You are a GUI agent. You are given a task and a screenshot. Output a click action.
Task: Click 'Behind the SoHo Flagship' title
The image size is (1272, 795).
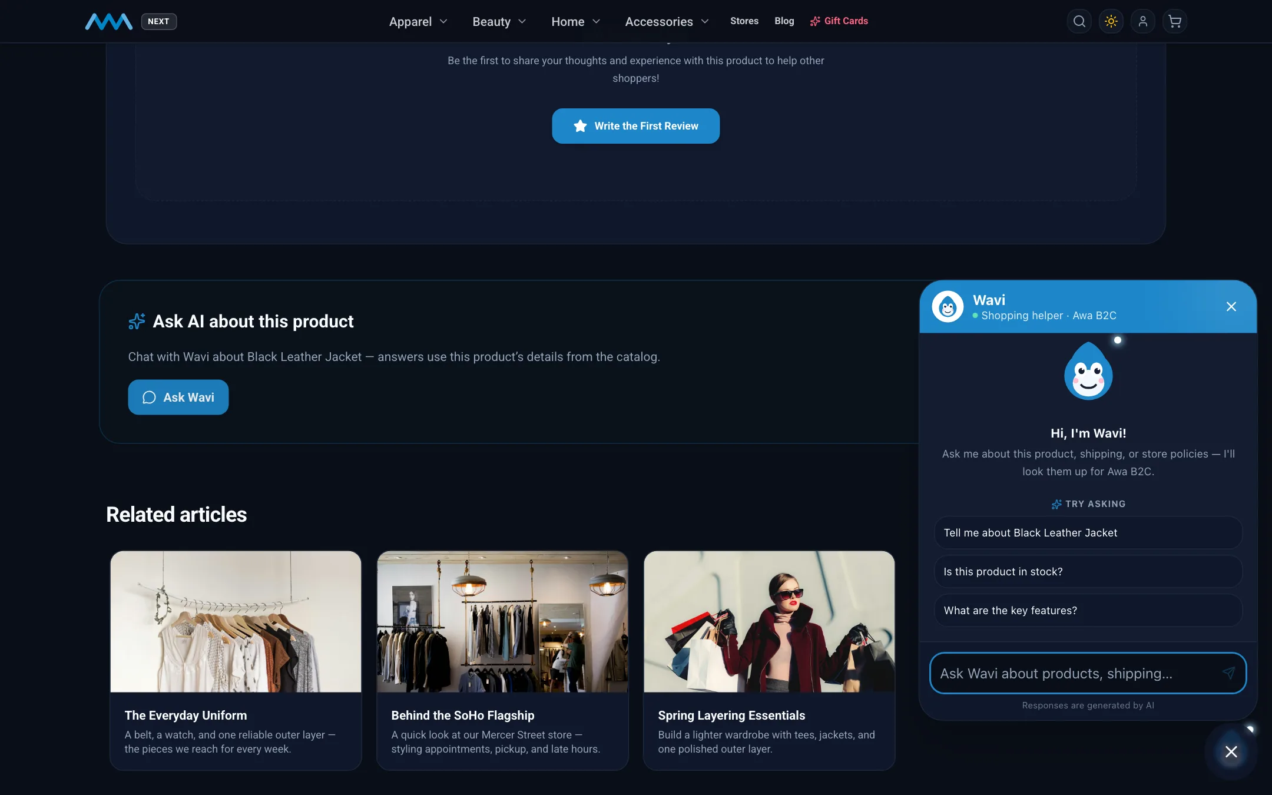pos(462,715)
